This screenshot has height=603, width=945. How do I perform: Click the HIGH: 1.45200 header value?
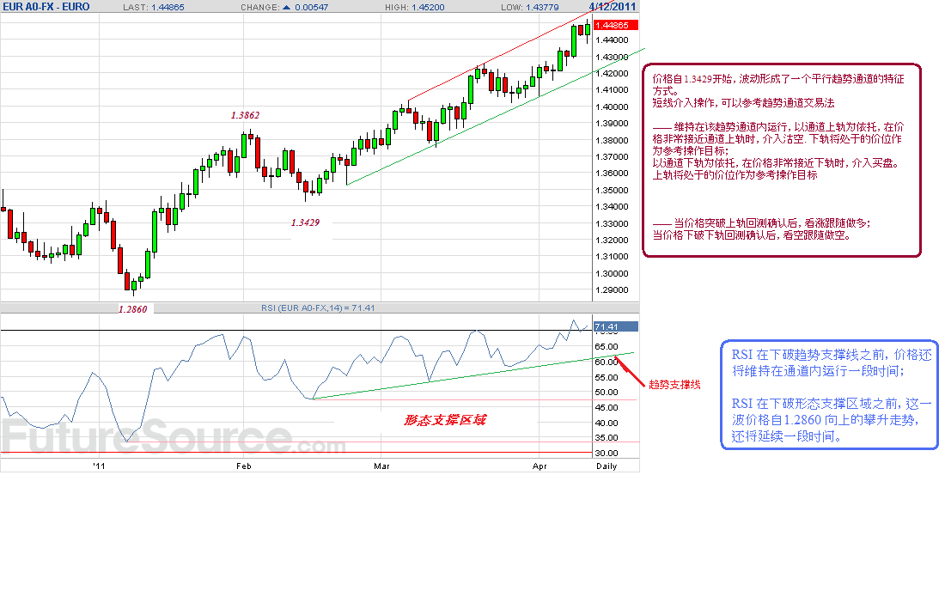(x=415, y=7)
